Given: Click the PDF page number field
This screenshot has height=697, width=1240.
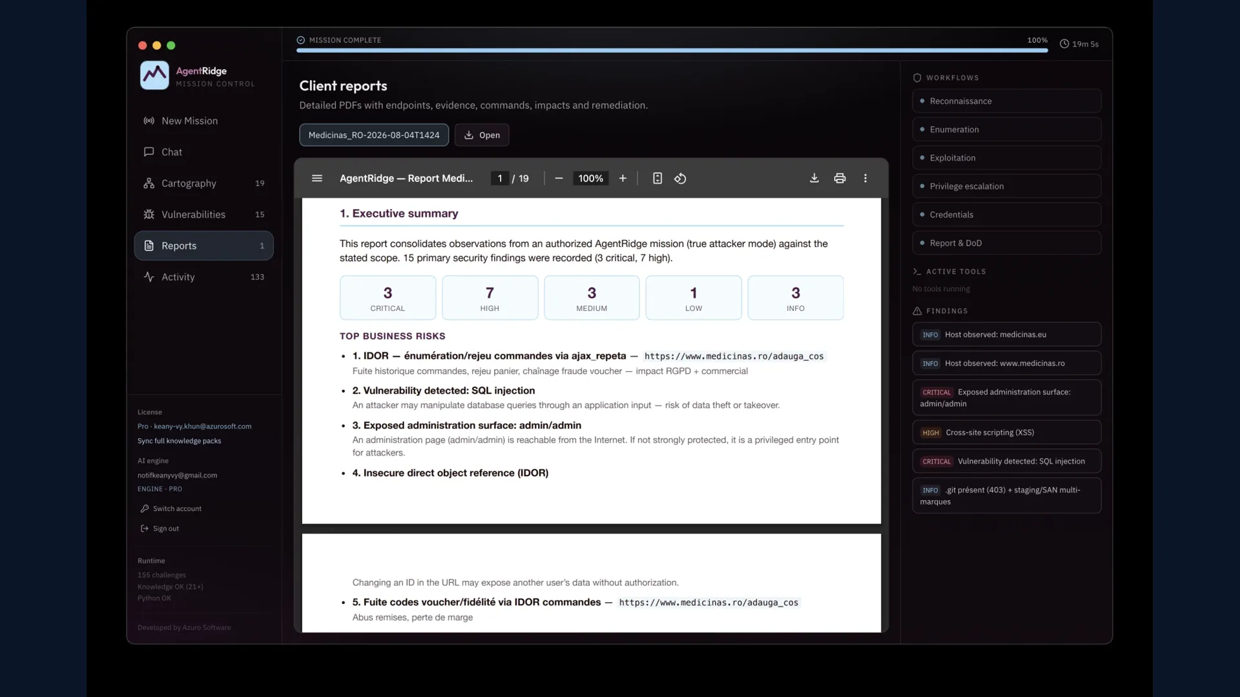Looking at the screenshot, I should (x=500, y=178).
